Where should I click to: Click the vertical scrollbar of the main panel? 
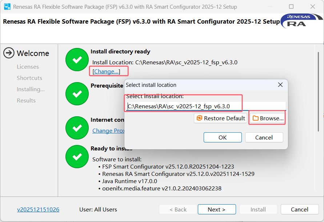319,92
